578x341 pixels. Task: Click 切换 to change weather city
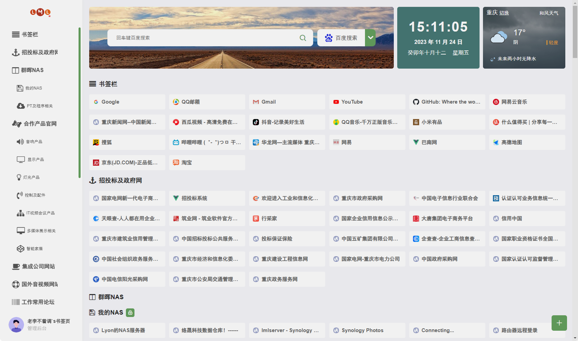pyautogui.click(x=504, y=13)
